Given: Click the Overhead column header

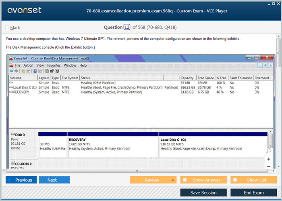Looking at the screenshot, I should coord(262,78).
